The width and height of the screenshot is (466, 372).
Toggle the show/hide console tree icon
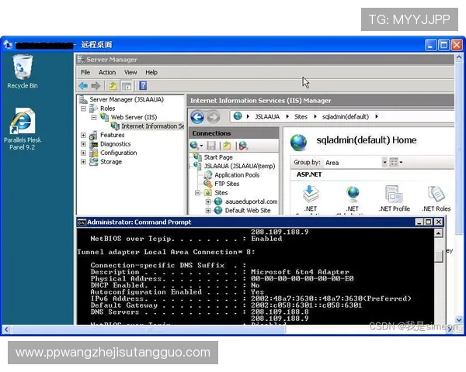click(x=127, y=86)
